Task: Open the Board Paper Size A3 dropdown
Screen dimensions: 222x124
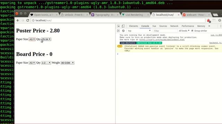Action: (x=32, y=63)
